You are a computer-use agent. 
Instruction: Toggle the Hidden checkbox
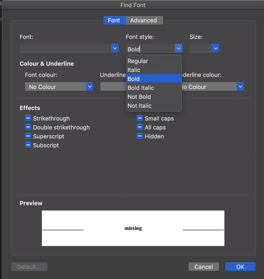tap(140, 136)
